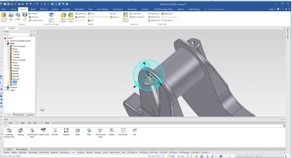
Task: Toggle auto-hide pin on Scene panel
Action: tap(34, 31)
